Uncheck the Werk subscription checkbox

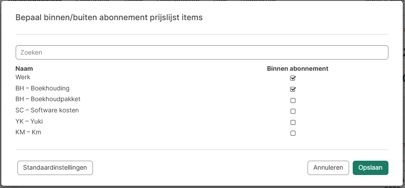(x=293, y=78)
